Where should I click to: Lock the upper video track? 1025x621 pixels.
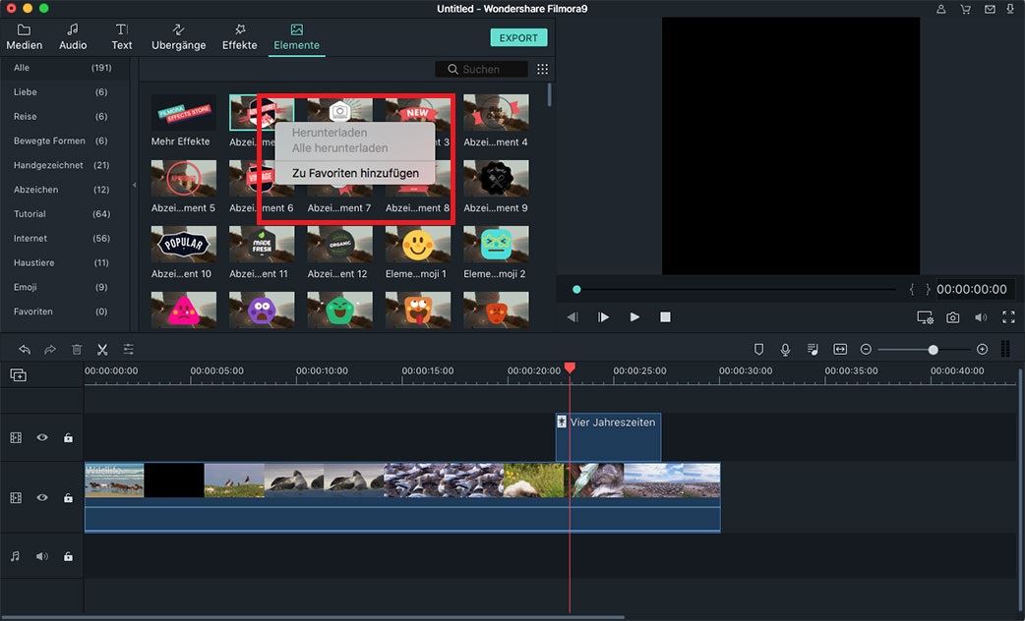point(68,437)
